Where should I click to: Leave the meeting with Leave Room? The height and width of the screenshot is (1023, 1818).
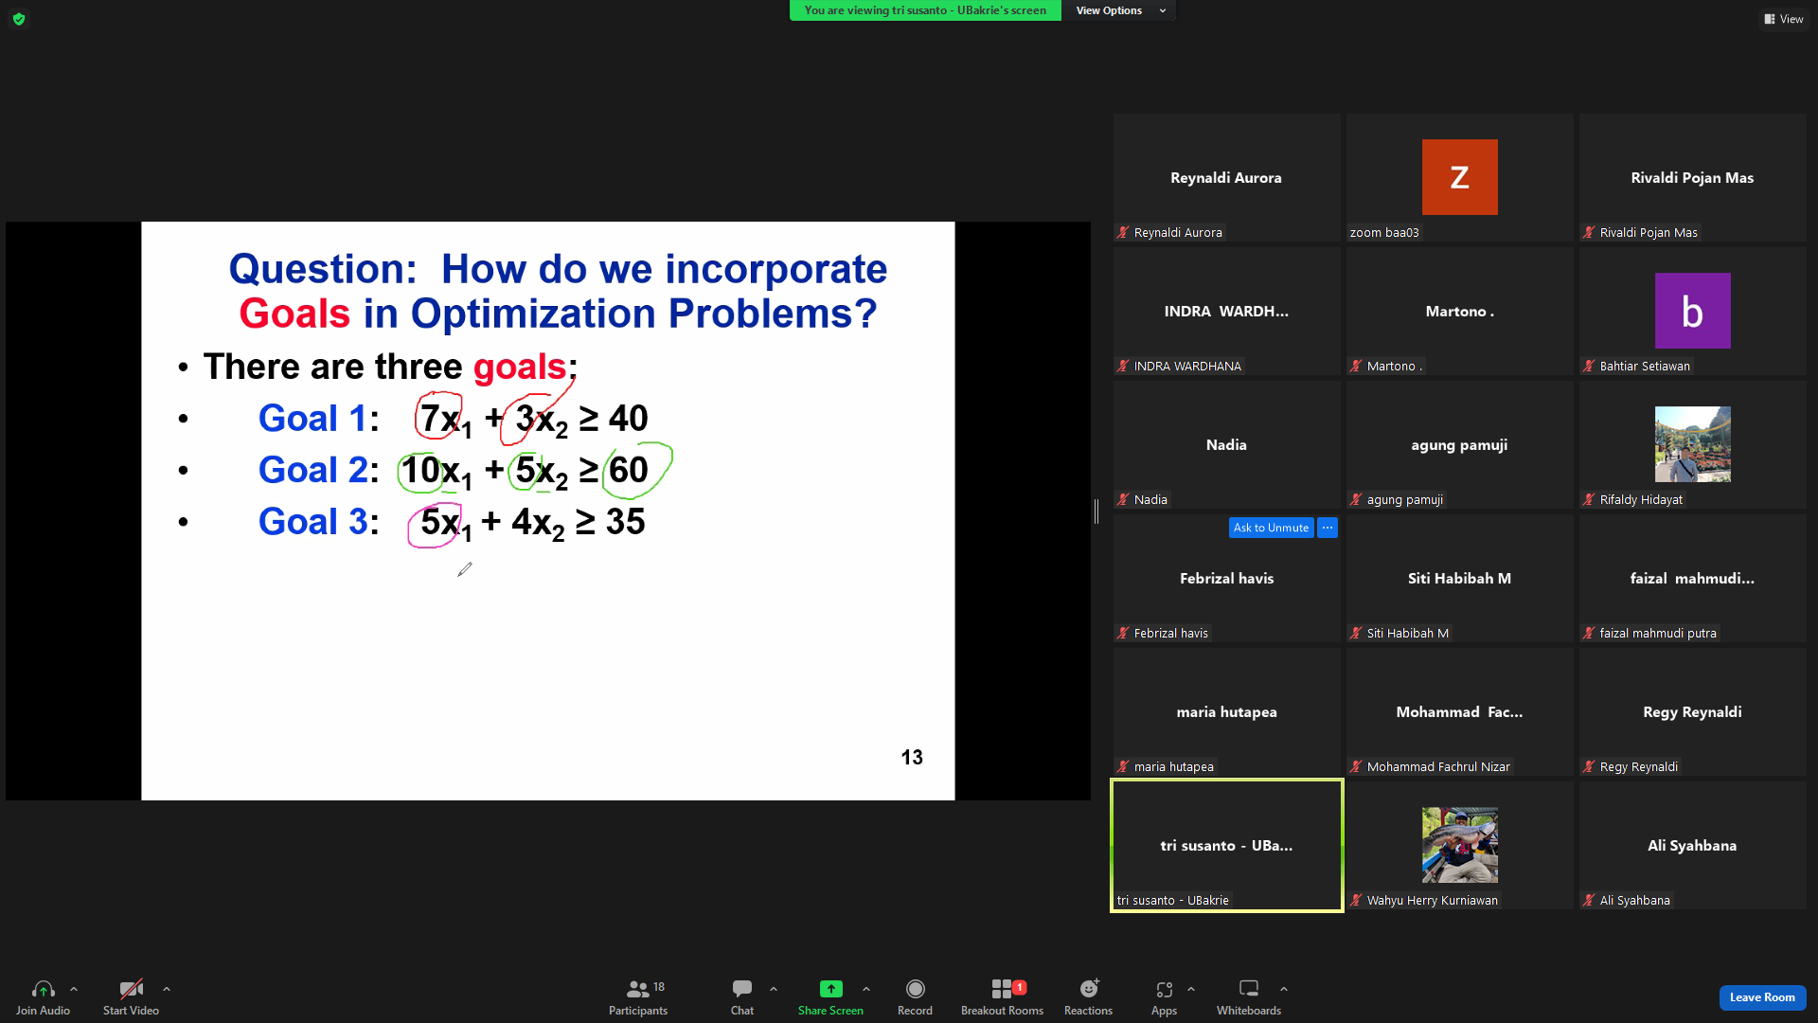(1762, 997)
